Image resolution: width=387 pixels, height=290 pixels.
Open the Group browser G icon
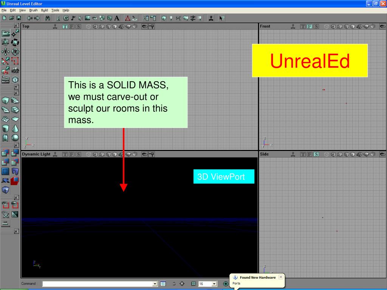(66, 18)
